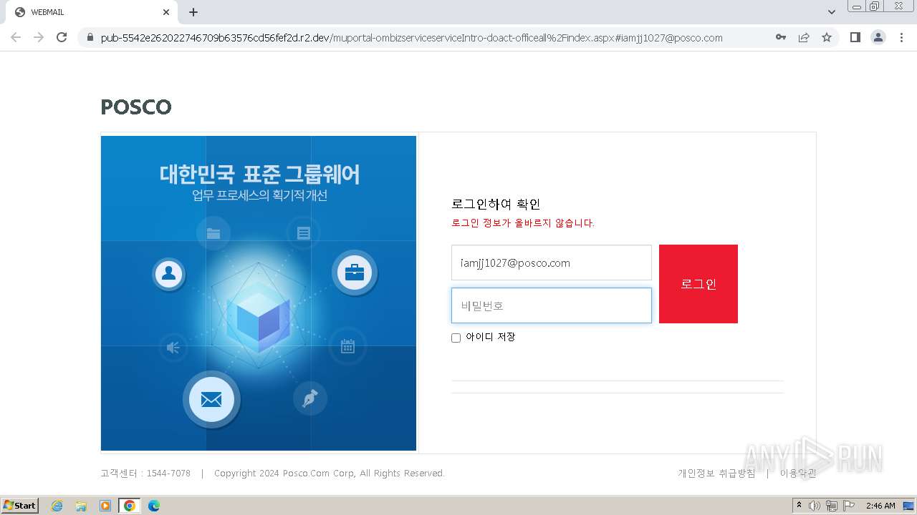Click the pen nib icon in the banner

[x=310, y=398]
